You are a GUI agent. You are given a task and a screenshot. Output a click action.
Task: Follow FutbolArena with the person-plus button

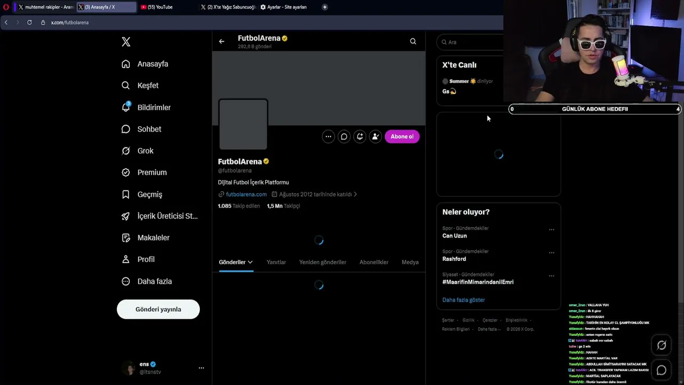click(376, 136)
